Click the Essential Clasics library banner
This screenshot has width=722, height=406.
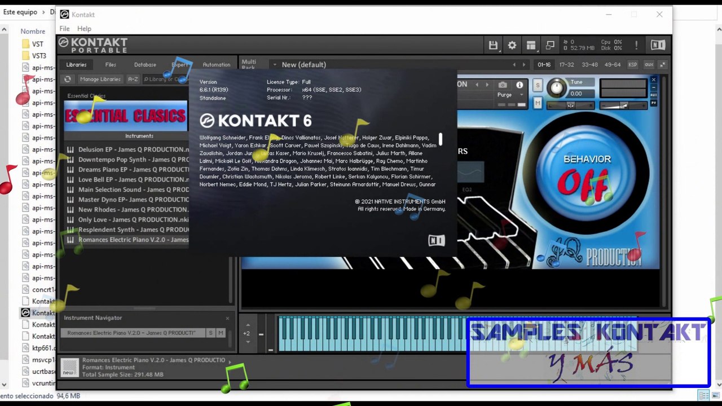tap(126, 116)
